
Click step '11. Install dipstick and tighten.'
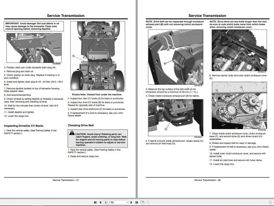click(x=19, y=112)
